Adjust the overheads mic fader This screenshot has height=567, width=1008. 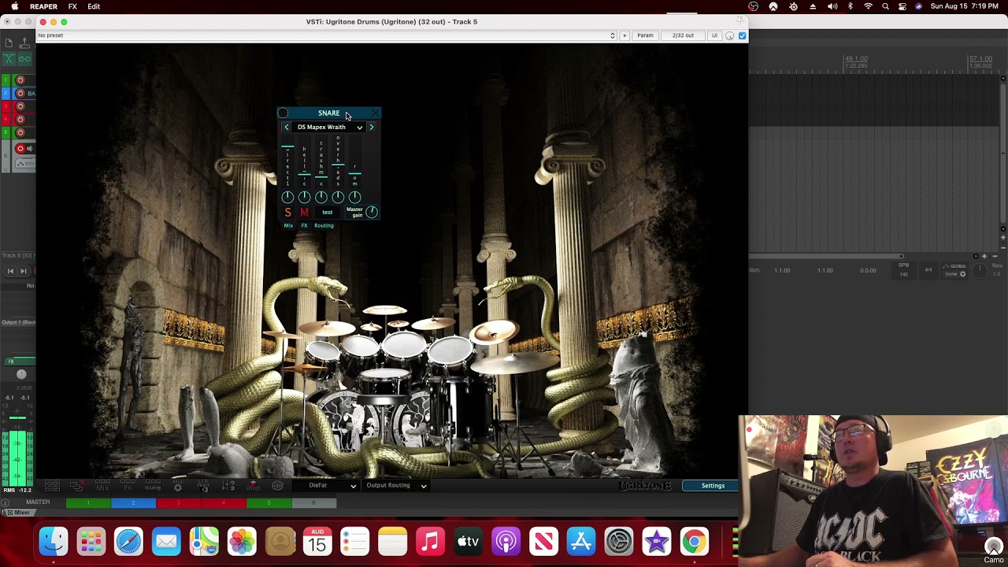tap(338, 165)
